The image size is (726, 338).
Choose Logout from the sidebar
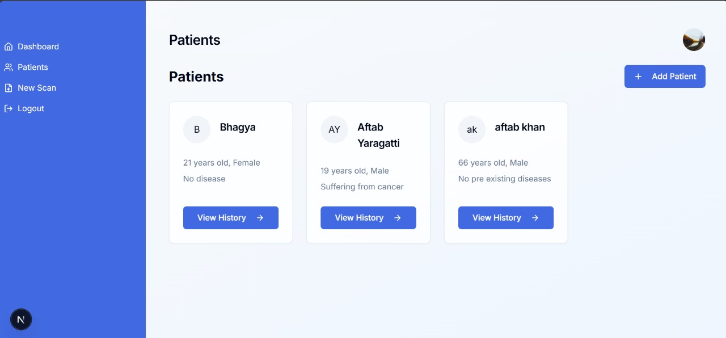[31, 108]
